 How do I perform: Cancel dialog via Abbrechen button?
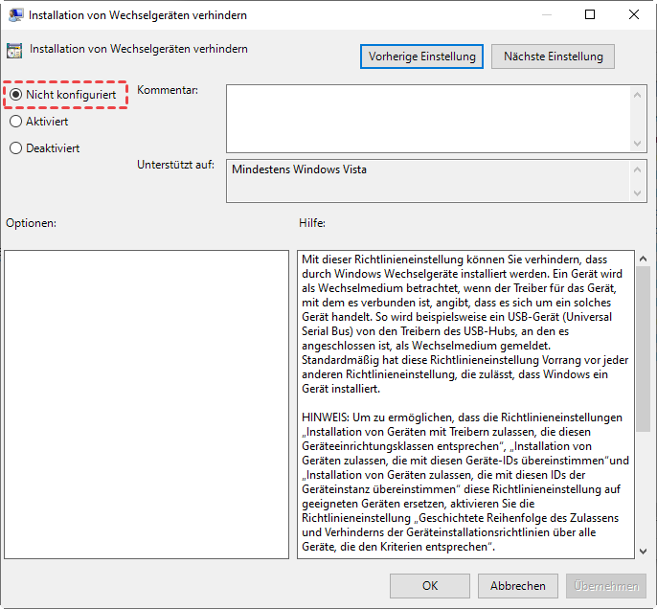[x=518, y=586]
